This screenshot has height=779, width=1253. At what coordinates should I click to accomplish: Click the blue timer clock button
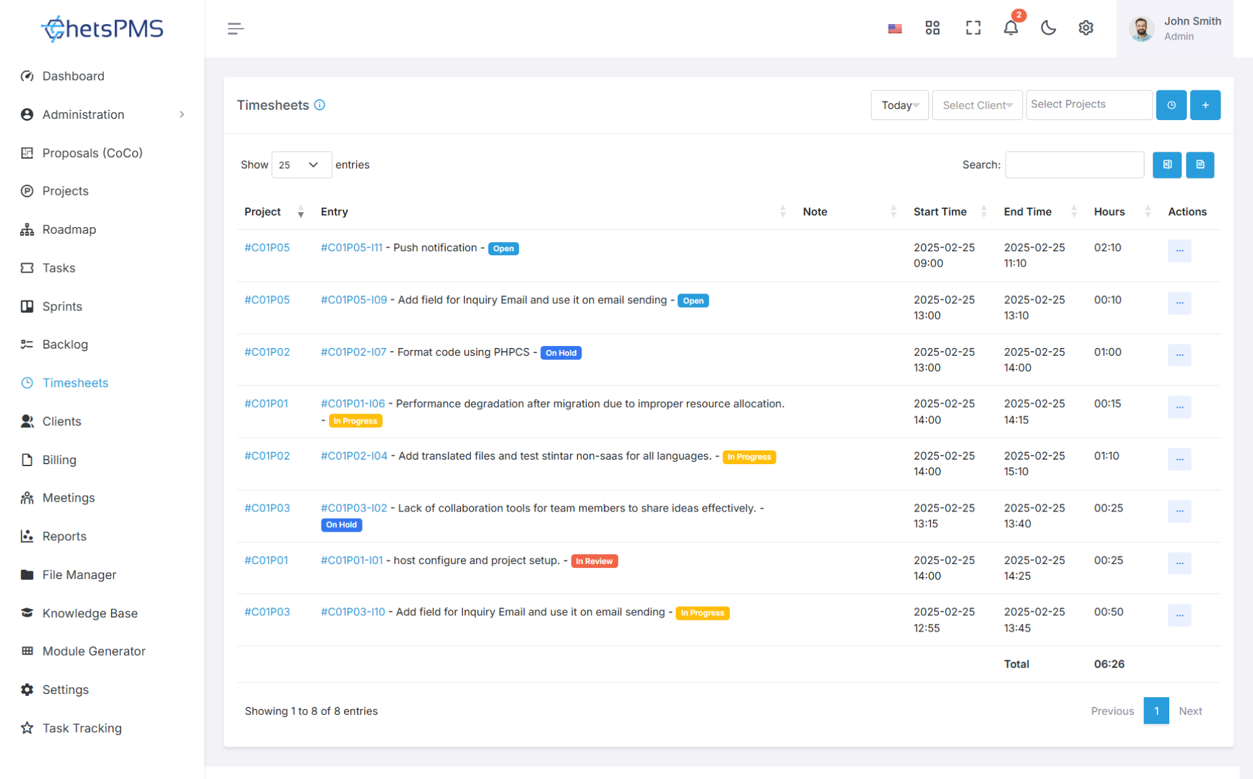coord(1171,105)
